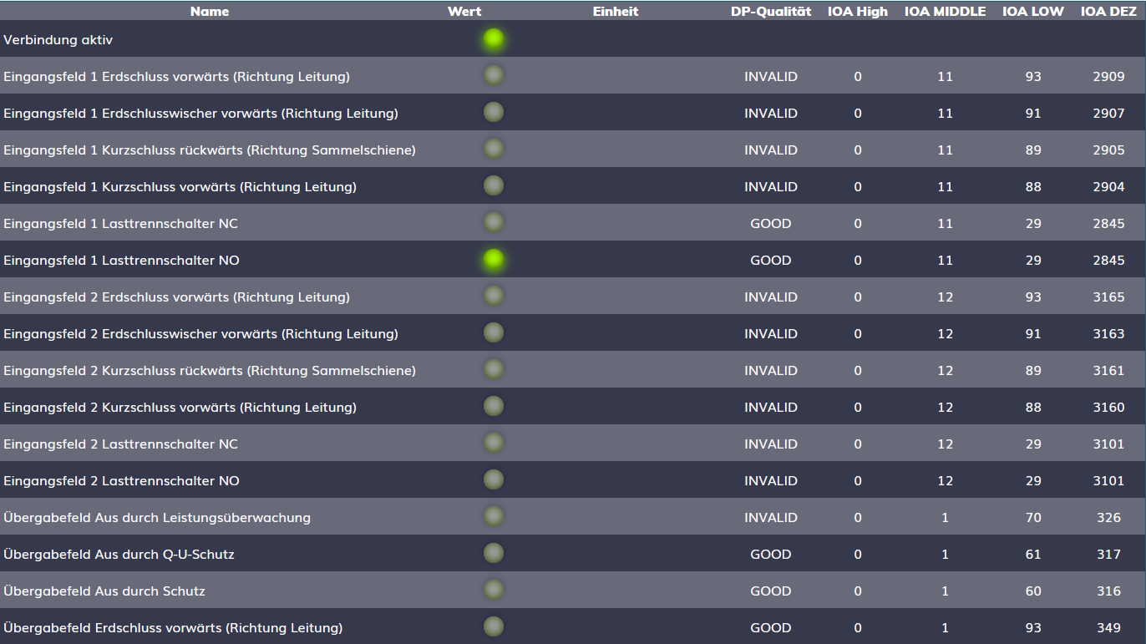Click the green Eingangsfeld 1 Lasttrennschalter NO indicator
Image resolution: width=1146 pixels, height=644 pixels.
coord(494,260)
